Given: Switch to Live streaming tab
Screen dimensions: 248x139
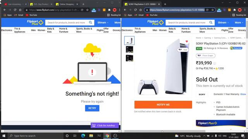Looking at the screenshot, I should (15, 4).
